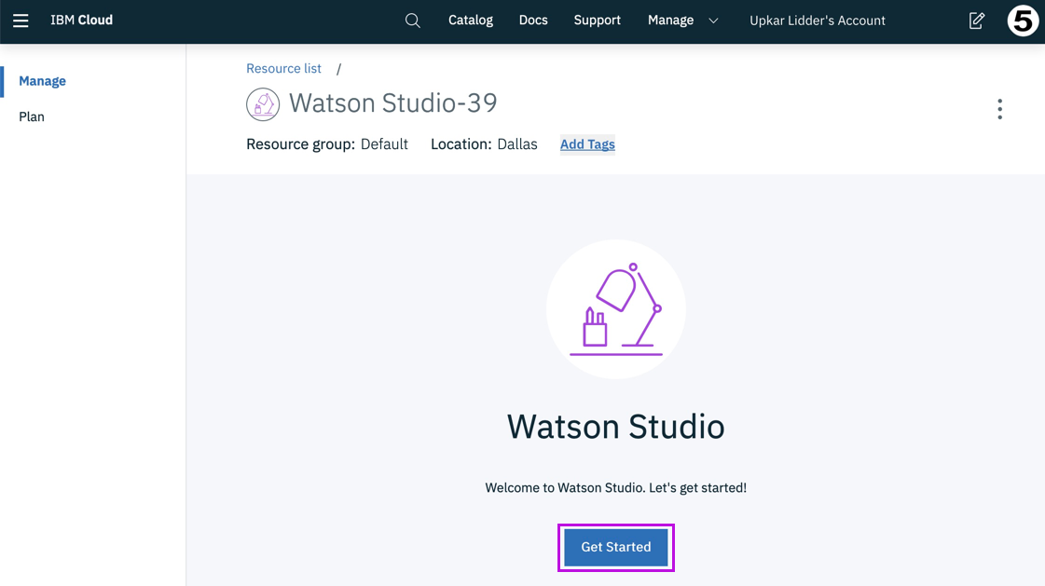The image size is (1045, 586).
Task: Open Catalog from top navigation
Action: (471, 20)
